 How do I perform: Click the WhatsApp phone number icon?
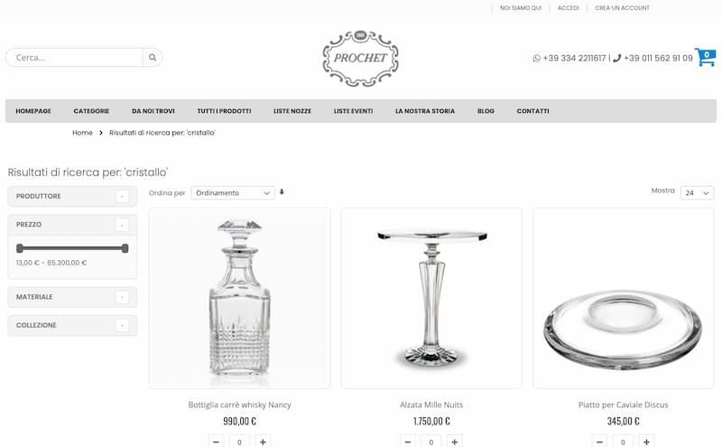point(536,58)
